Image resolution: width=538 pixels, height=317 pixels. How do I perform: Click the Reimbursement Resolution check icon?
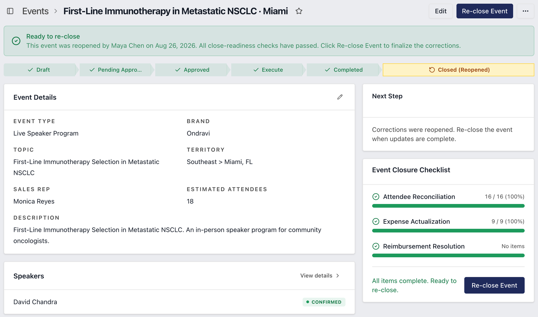[376, 246]
